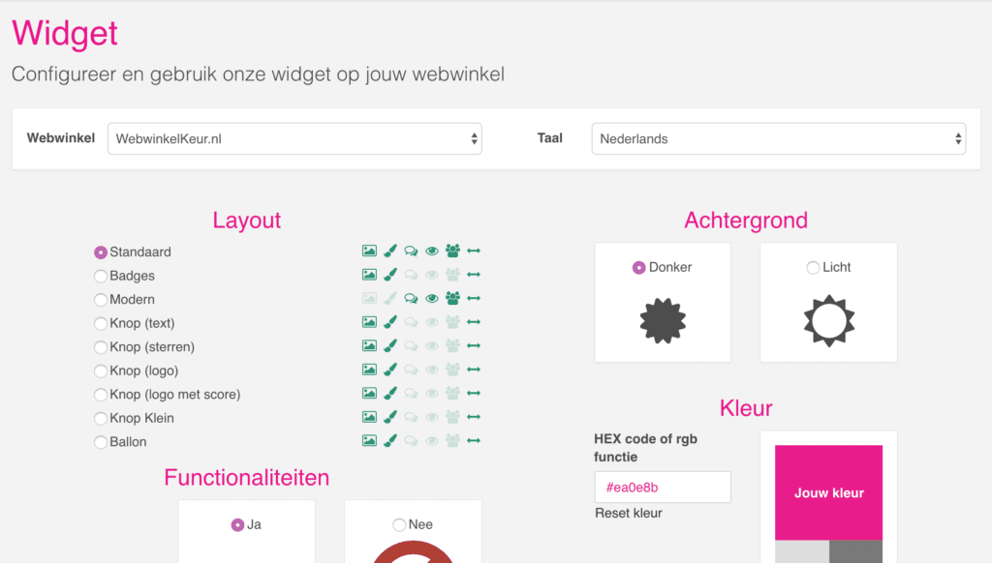The image size is (992, 563).
Task: Expand the Taal language dropdown
Action: [778, 138]
